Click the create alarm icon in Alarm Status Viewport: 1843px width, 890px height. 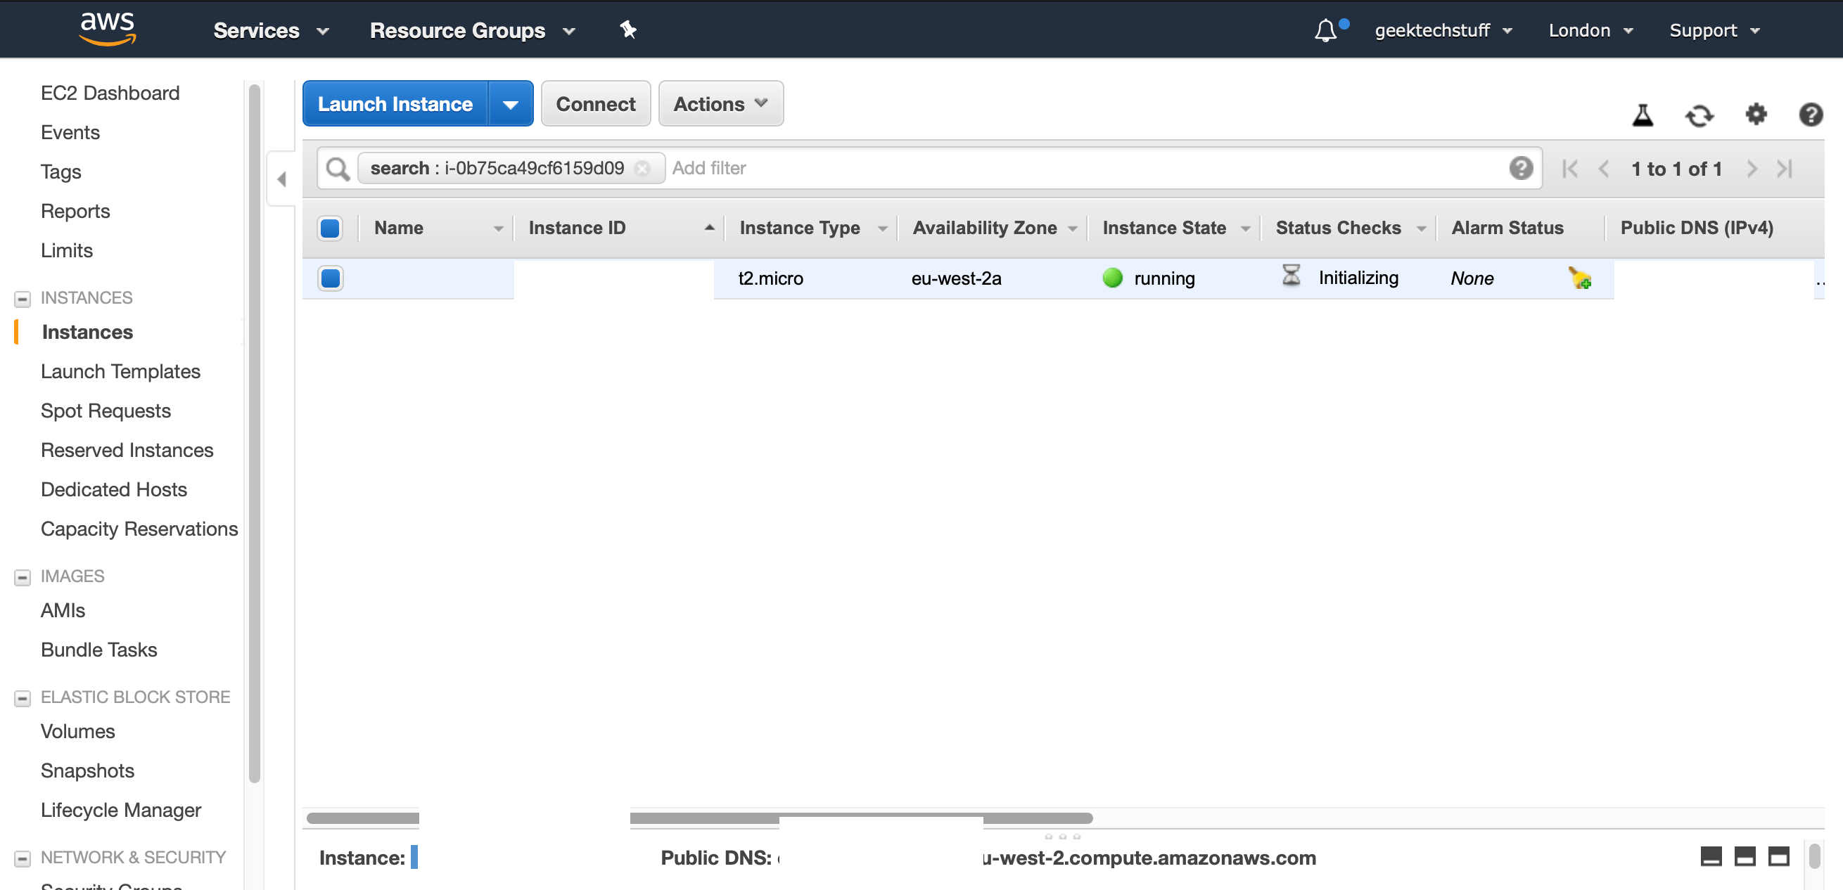[1580, 278]
